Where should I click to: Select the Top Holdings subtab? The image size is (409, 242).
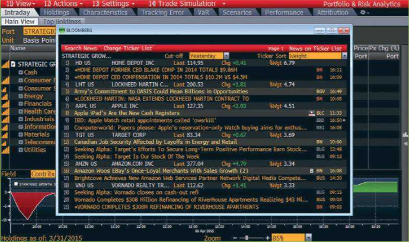point(62,21)
